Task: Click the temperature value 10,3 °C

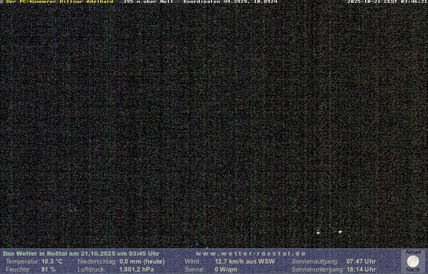Action: [x=52, y=261]
